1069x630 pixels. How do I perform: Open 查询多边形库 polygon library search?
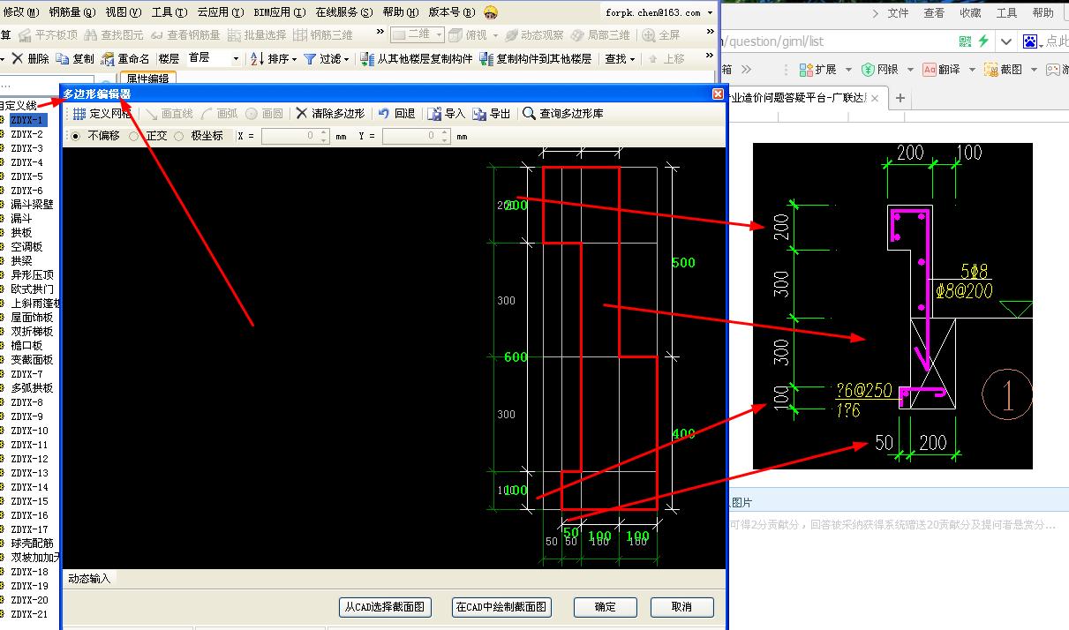[x=563, y=114]
